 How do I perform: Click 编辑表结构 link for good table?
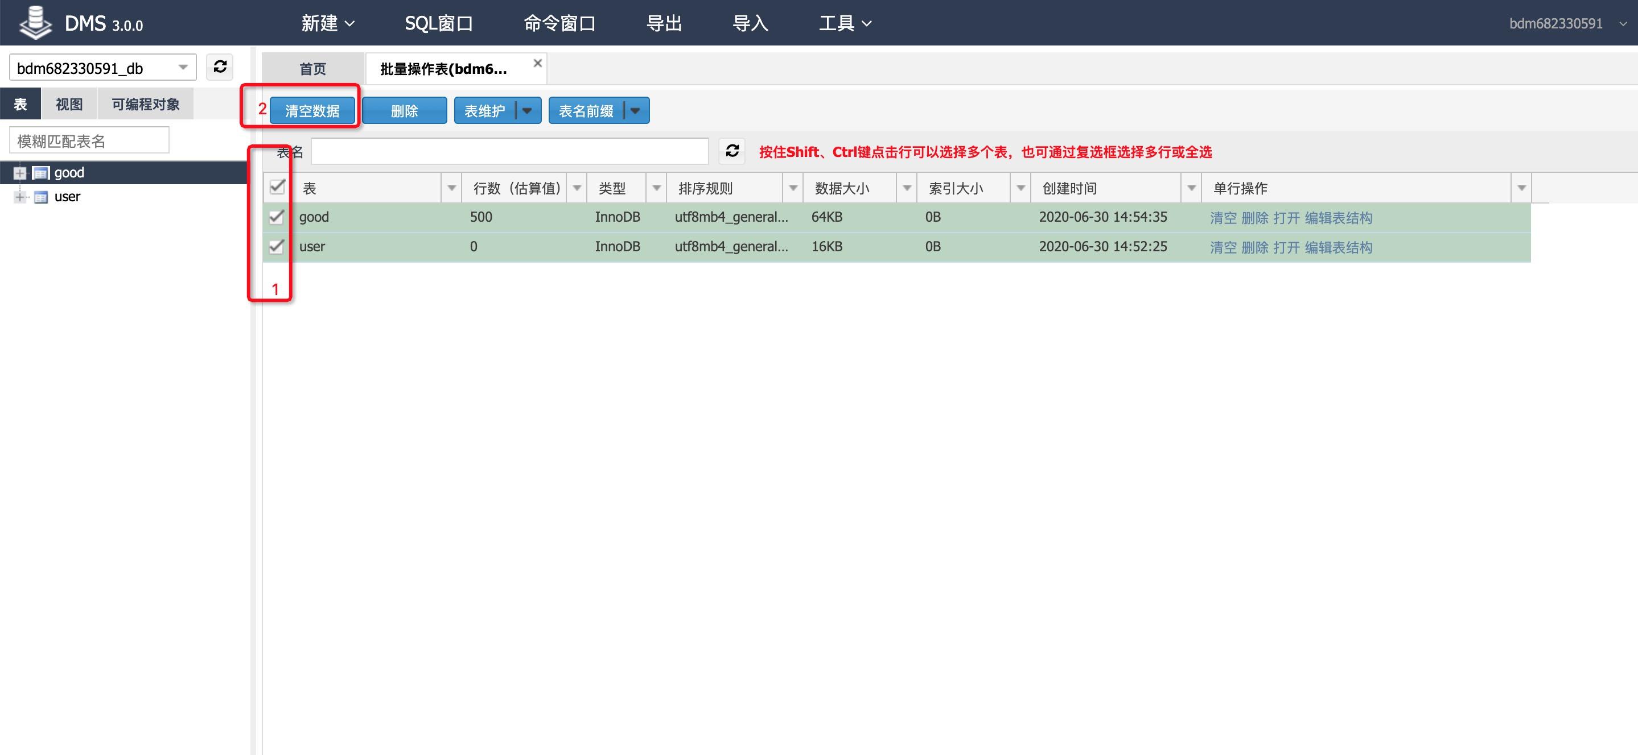point(1338,218)
